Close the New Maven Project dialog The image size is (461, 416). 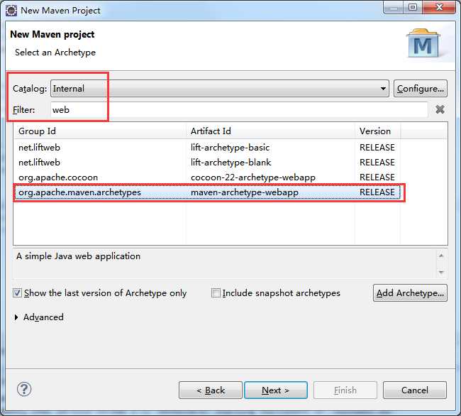coord(439,7)
